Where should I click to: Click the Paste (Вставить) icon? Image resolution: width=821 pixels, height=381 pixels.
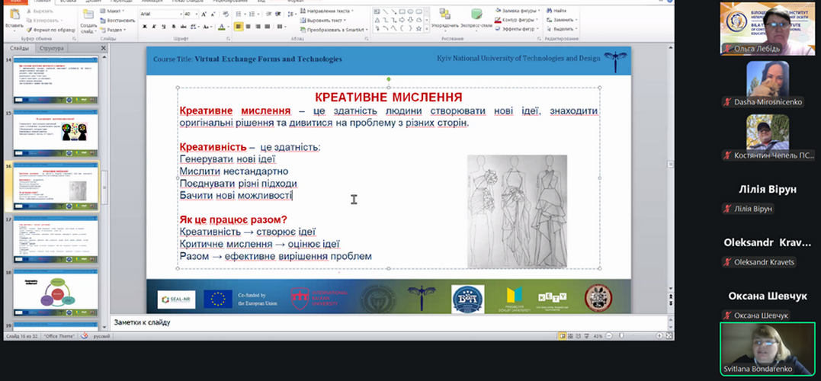14,15
